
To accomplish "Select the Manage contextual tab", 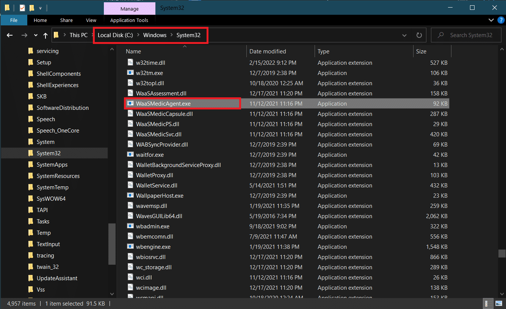I will (129, 8).
